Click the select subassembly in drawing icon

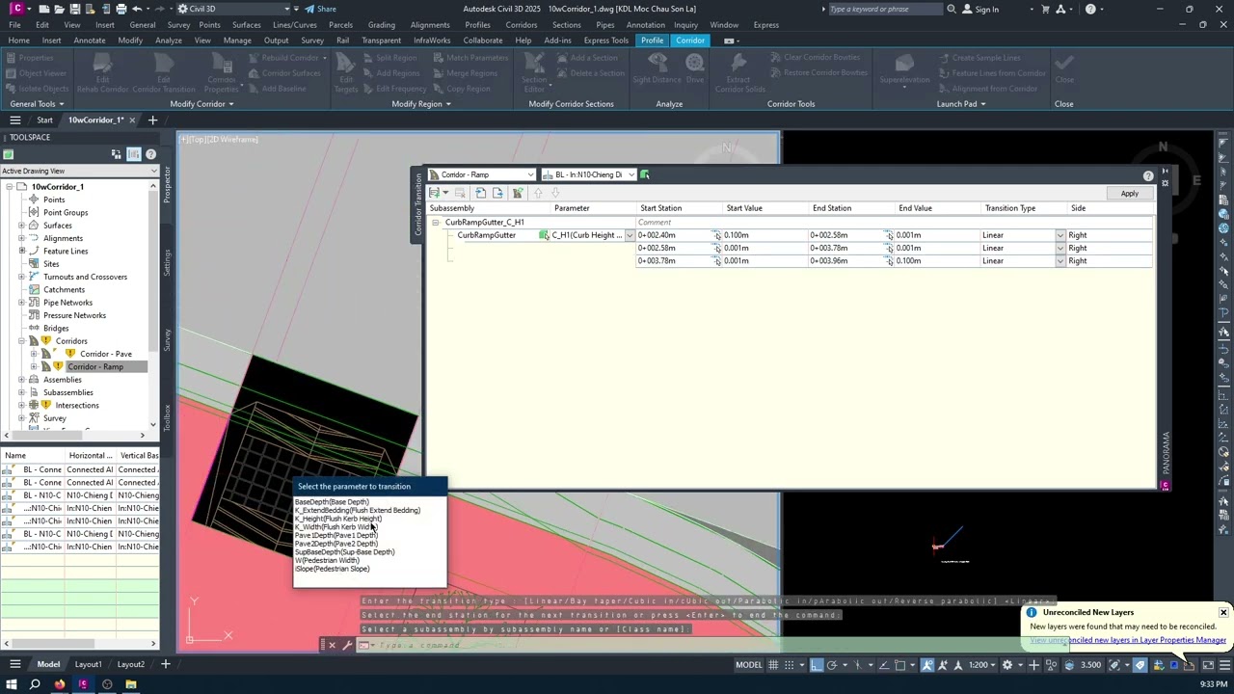(544, 235)
